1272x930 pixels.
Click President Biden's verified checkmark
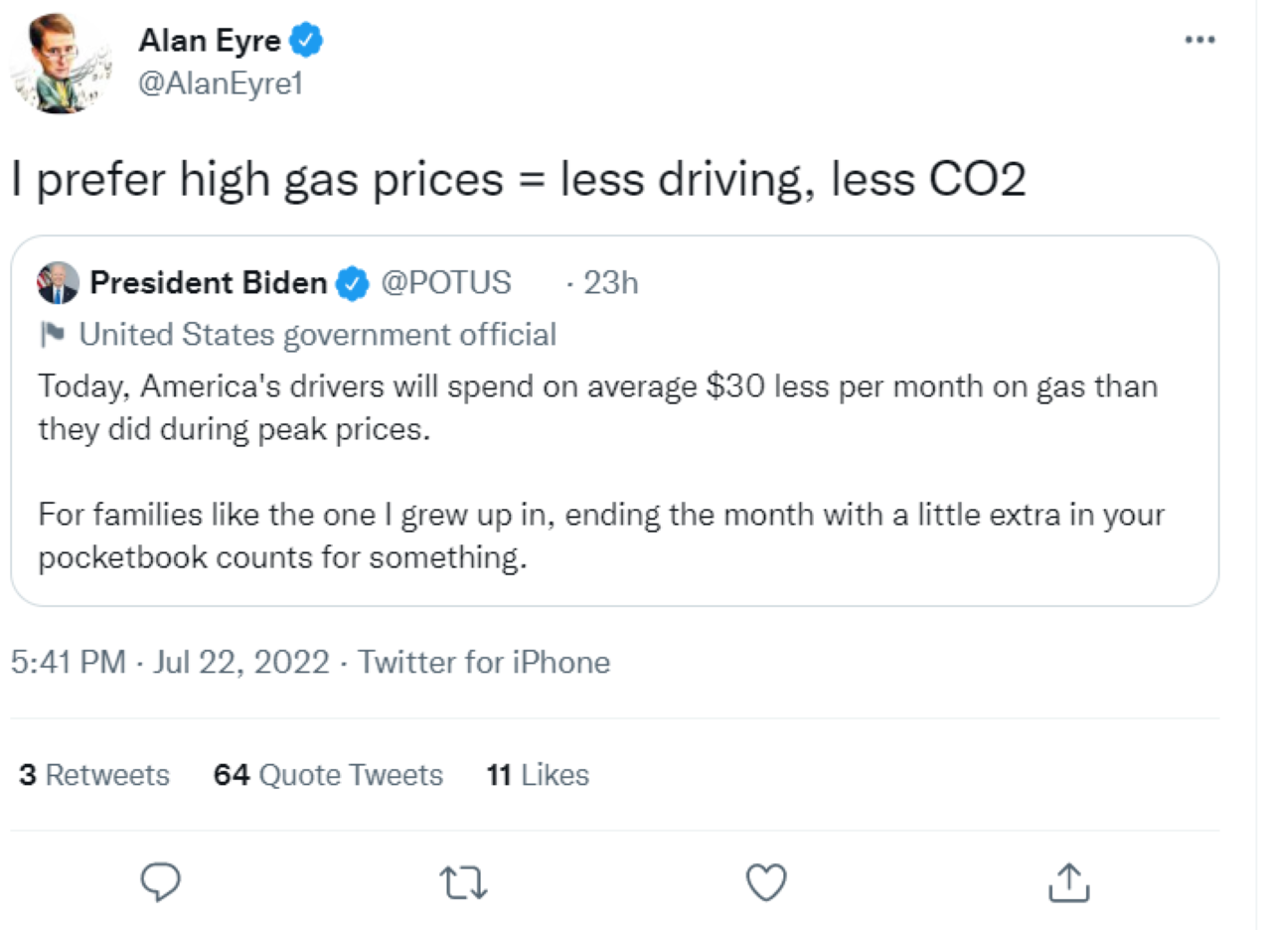[351, 283]
